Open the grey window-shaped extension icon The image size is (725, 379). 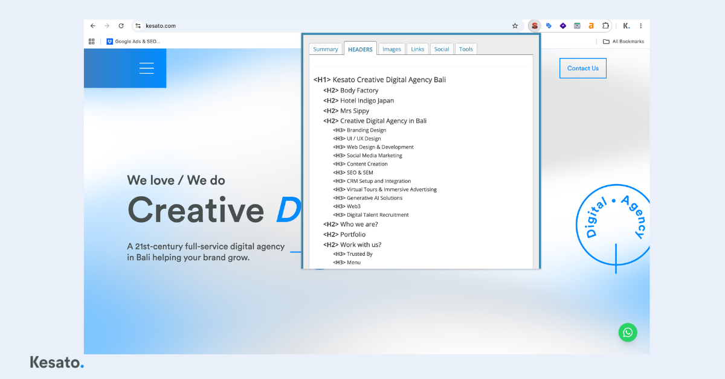[577, 26]
